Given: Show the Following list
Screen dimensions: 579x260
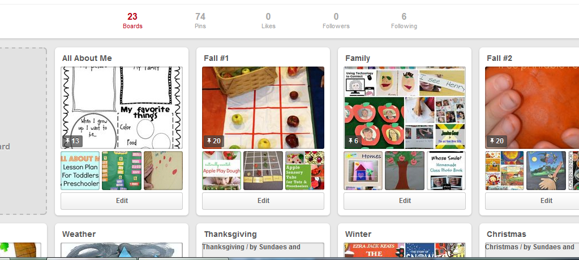Looking at the screenshot, I should (404, 21).
